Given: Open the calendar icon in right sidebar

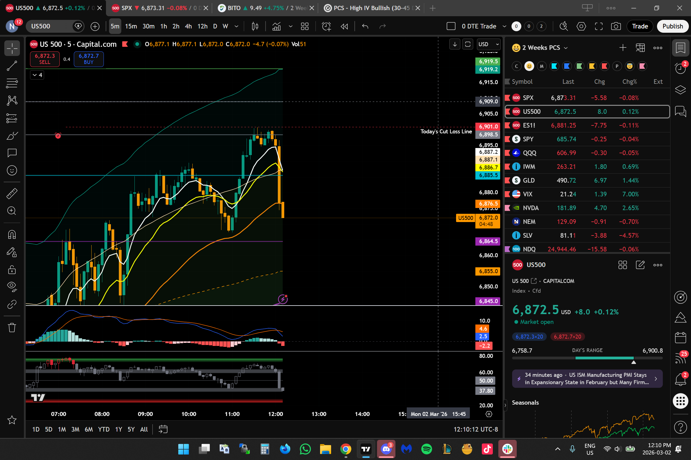Looking at the screenshot, I should click(x=680, y=337).
